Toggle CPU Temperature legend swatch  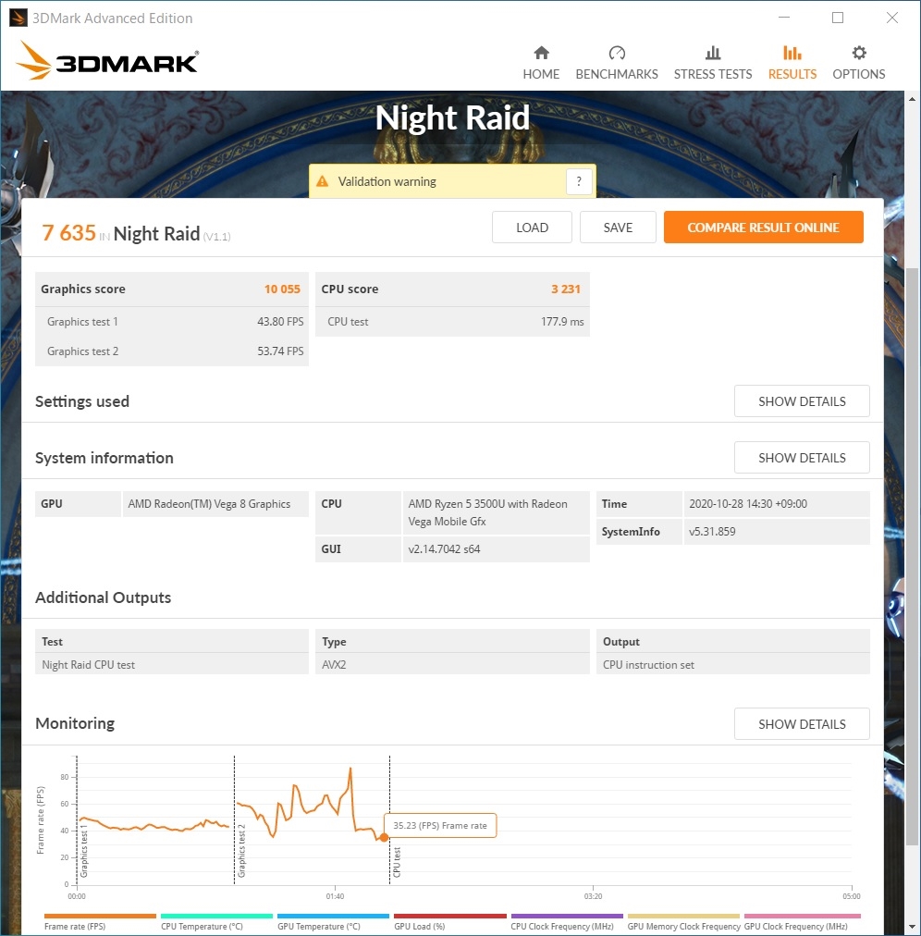[216, 916]
